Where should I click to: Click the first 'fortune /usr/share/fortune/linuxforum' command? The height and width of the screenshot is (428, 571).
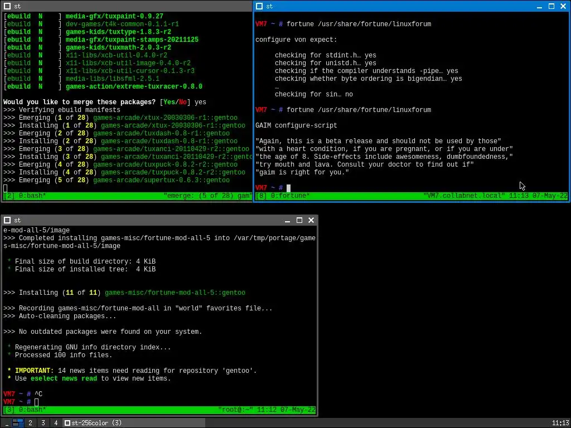(x=359, y=24)
